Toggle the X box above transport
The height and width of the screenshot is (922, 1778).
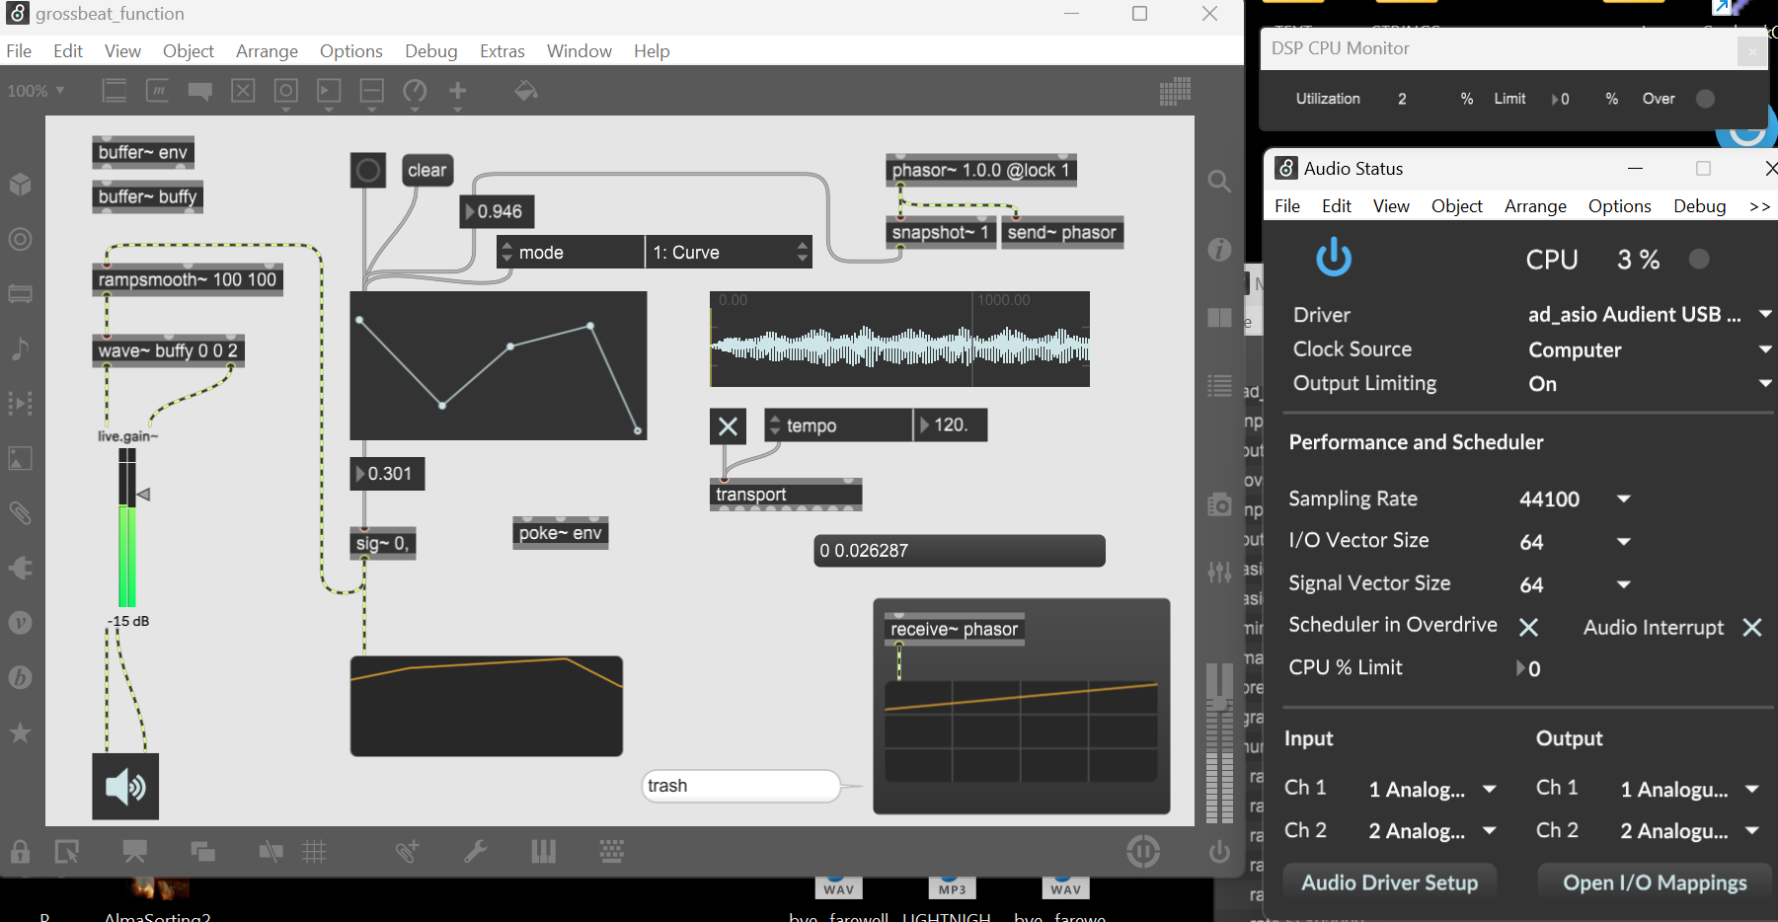[728, 426]
